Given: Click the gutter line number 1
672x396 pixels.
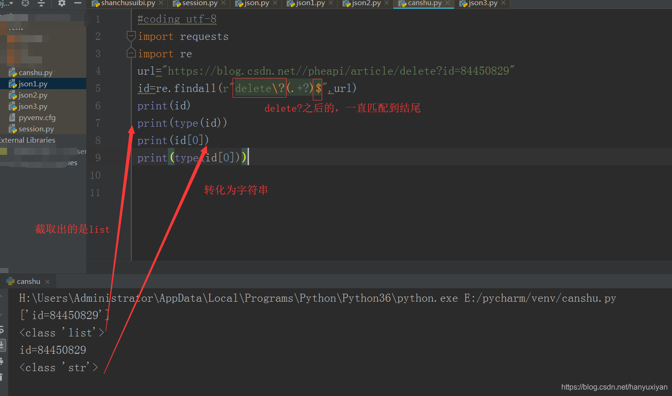Looking at the screenshot, I should pyautogui.click(x=98, y=19).
